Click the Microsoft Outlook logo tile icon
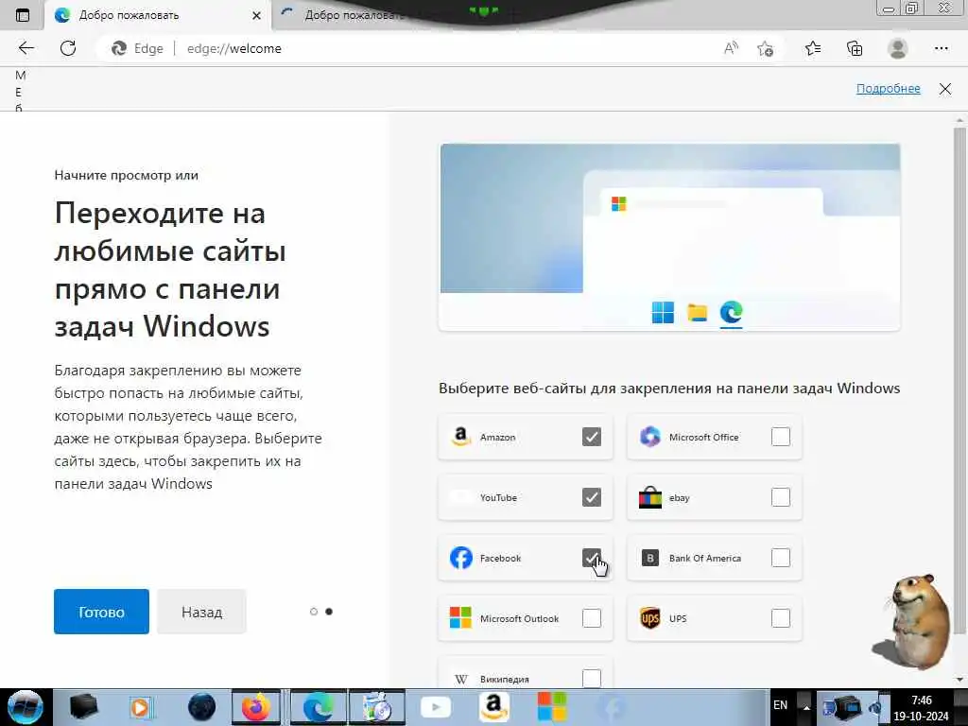The height and width of the screenshot is (726, 968). (x=460, y=618)
